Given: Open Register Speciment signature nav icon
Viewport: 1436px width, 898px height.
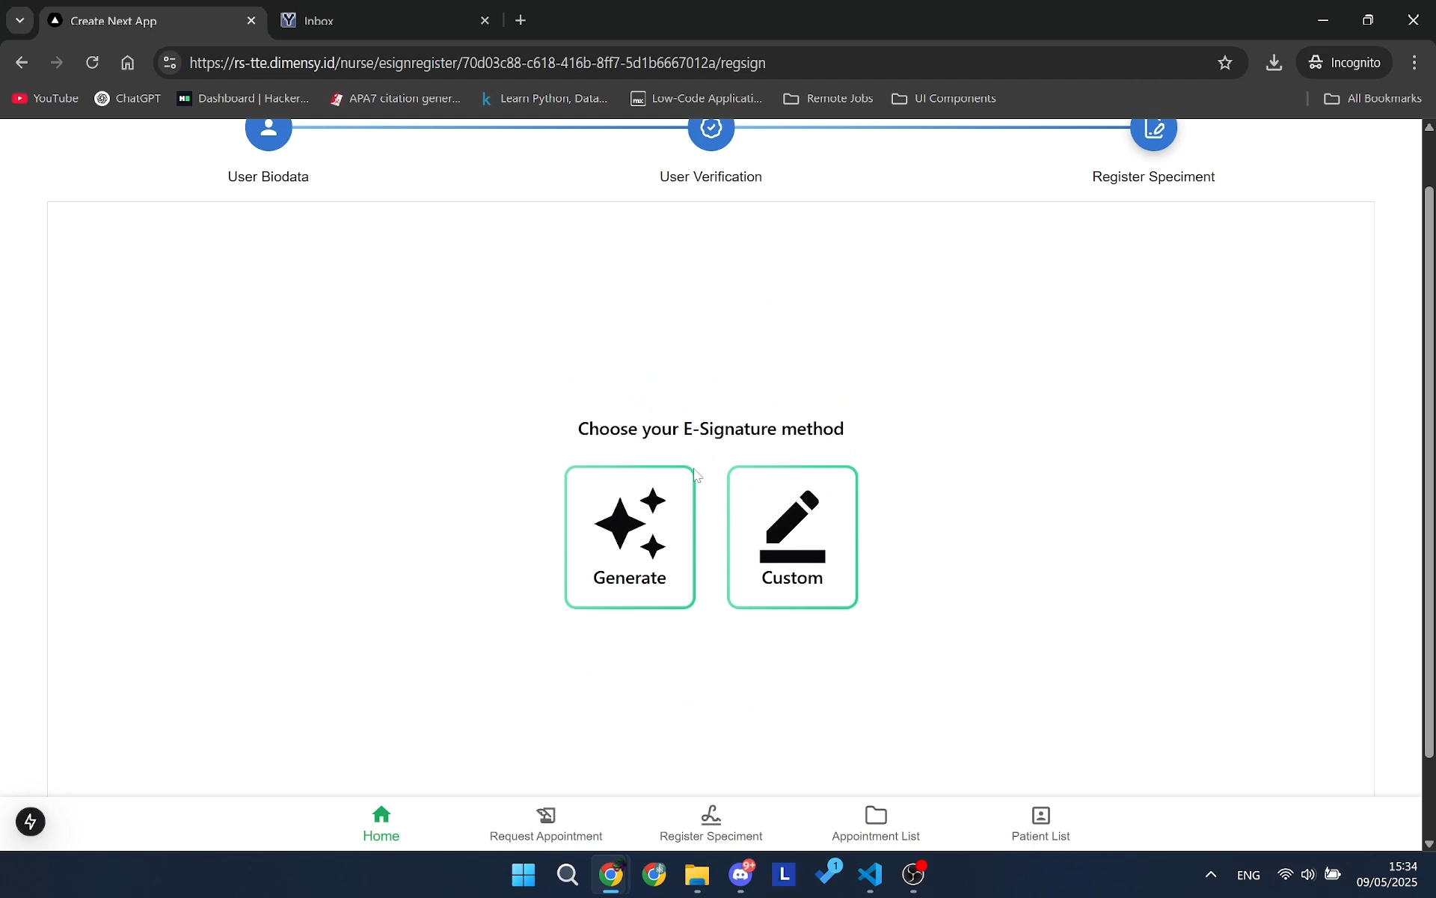Looking at the screenshot, I should [x=711, y=815].
